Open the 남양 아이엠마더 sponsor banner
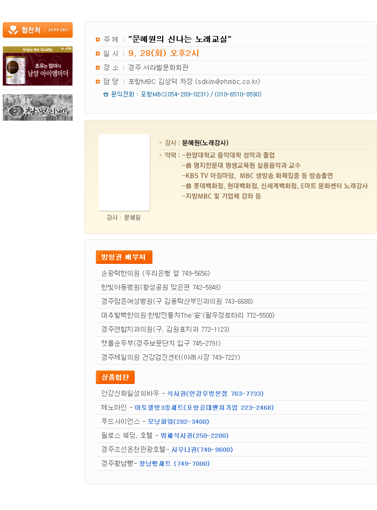 point(38,66)
